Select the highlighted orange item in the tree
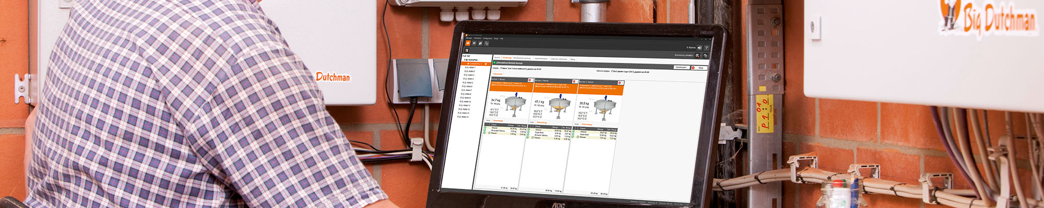 [x=477, y=63]
